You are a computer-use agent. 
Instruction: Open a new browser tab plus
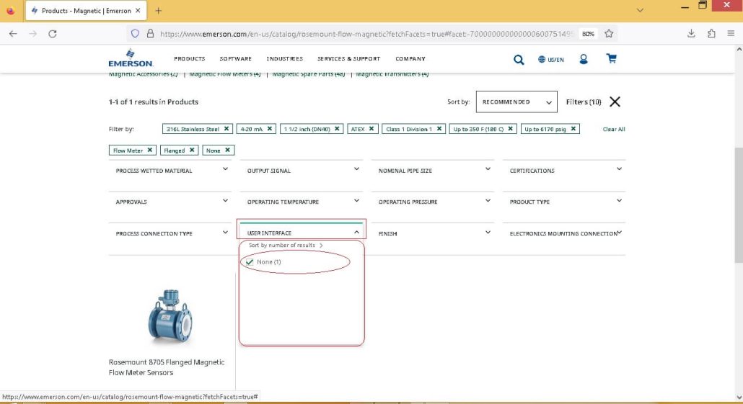tap(158, 10)
